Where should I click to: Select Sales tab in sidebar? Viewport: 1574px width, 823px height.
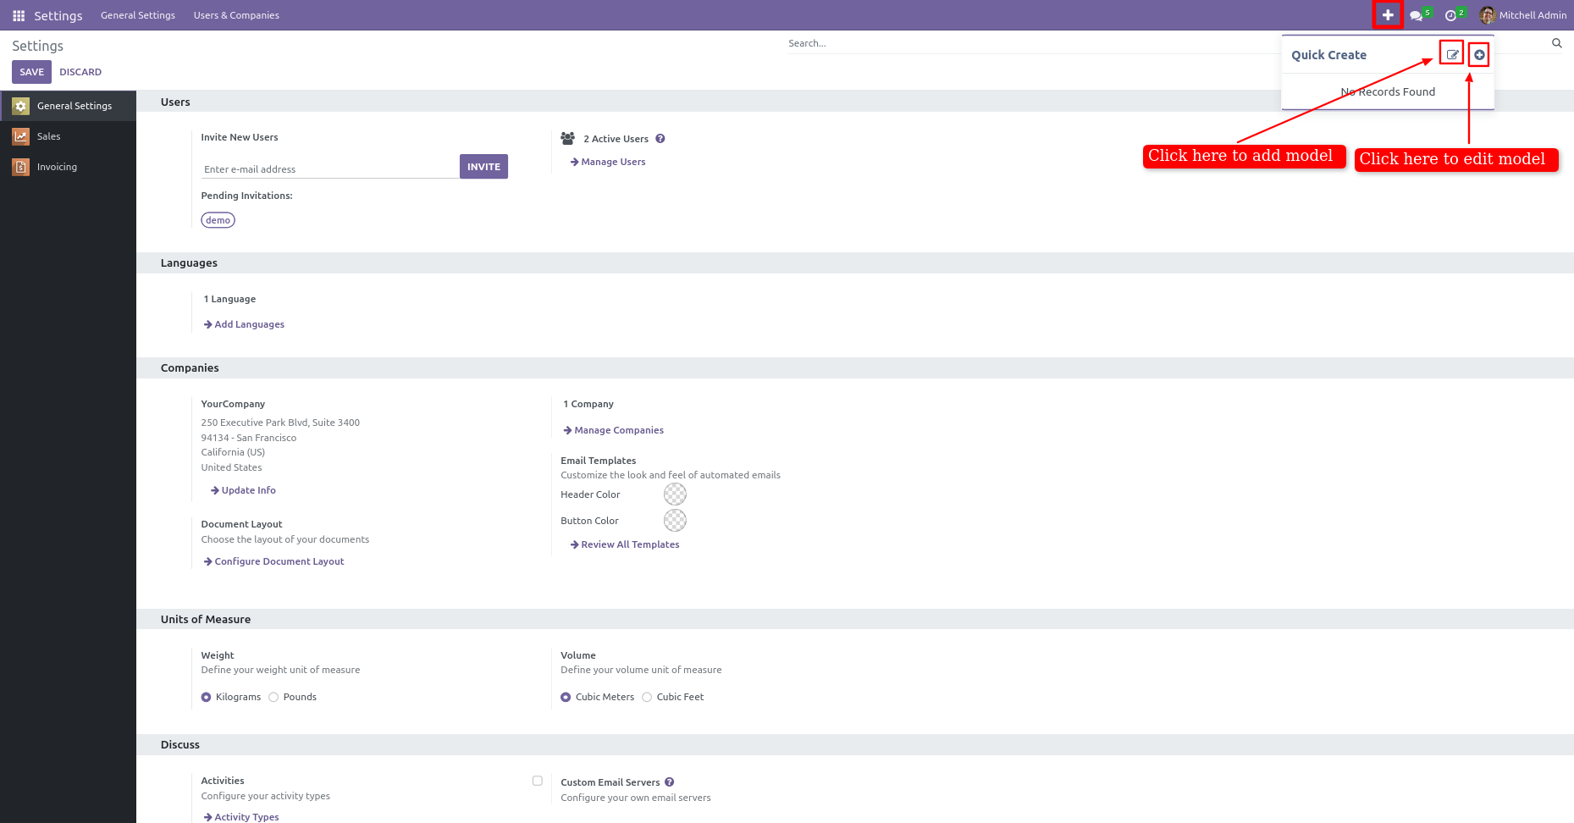pyautogui.click(x=68, y=136)
